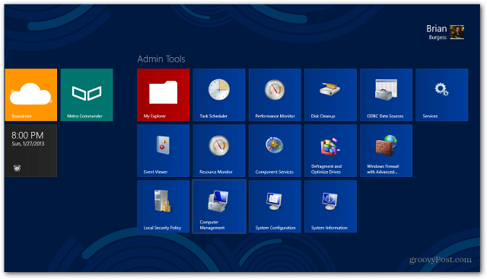Launch the Component Services tile
This screenshot has width=487, height=279.
click(275, 150)
